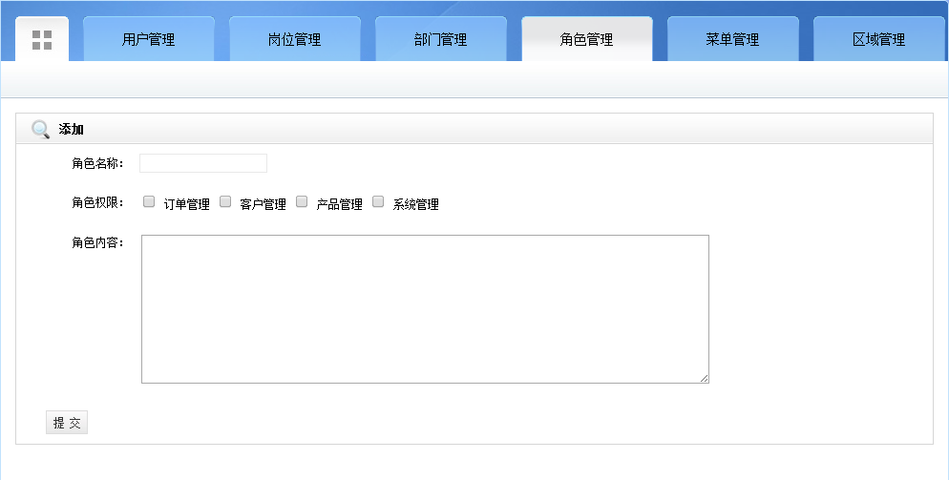Click the grid home icon tab
Image resolution: width=949 pixels, height=480 pixels.
pyautogui.click(x=42, y=40)
